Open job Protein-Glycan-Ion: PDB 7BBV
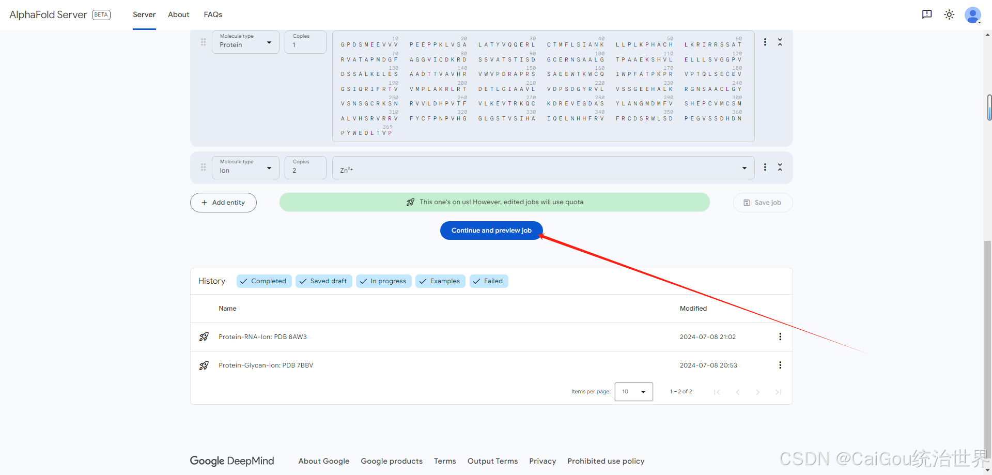Screen dimensions: 992x475 (x=266, y=365)
